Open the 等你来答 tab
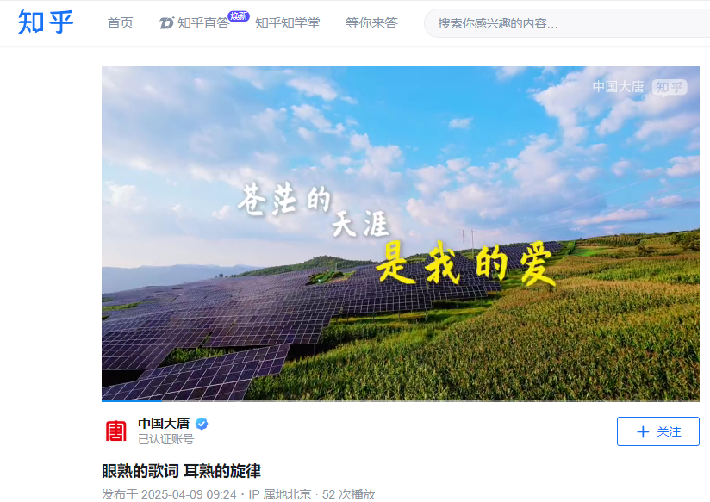710x502 pixels. click(371, 22)
